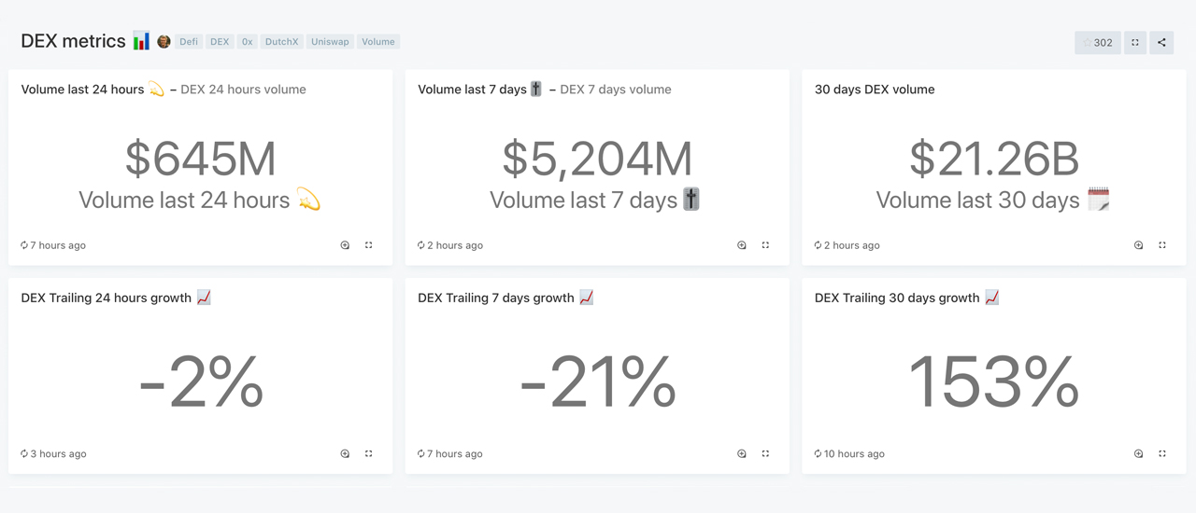Open the 'DEX 24 hours volume' query link
This screenshot has height=513, width=1196.
click(x=243, y=90)
